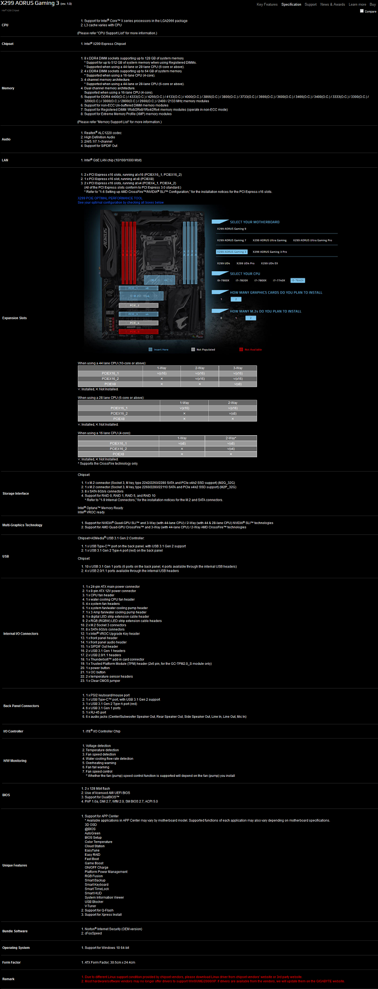The height and width of the screenshot is (989, 378).
Task: Click 'Intel X299 Express Chipset' text
Action: (x=105, y=44)
